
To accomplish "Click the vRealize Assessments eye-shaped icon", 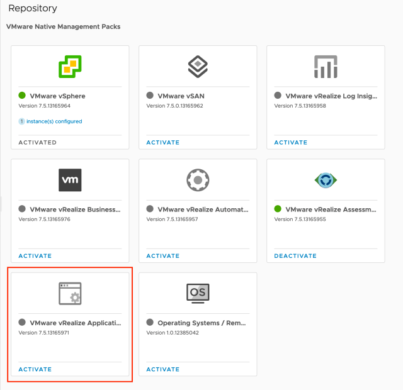I will [326, 180].
